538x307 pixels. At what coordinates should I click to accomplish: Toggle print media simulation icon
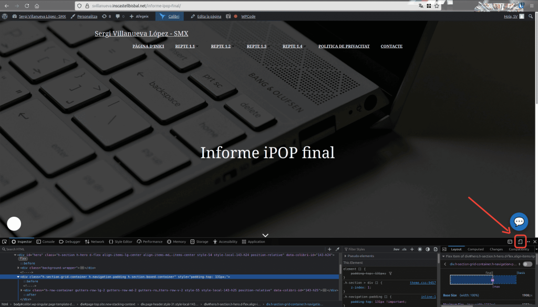[434, 249]
